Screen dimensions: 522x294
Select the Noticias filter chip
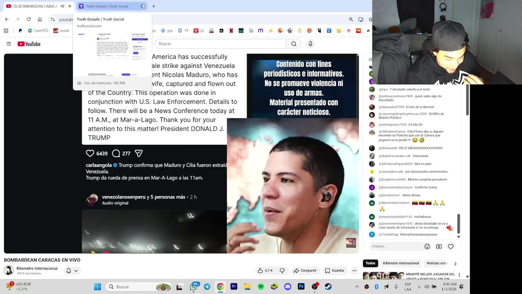click(x=437, y=263)
